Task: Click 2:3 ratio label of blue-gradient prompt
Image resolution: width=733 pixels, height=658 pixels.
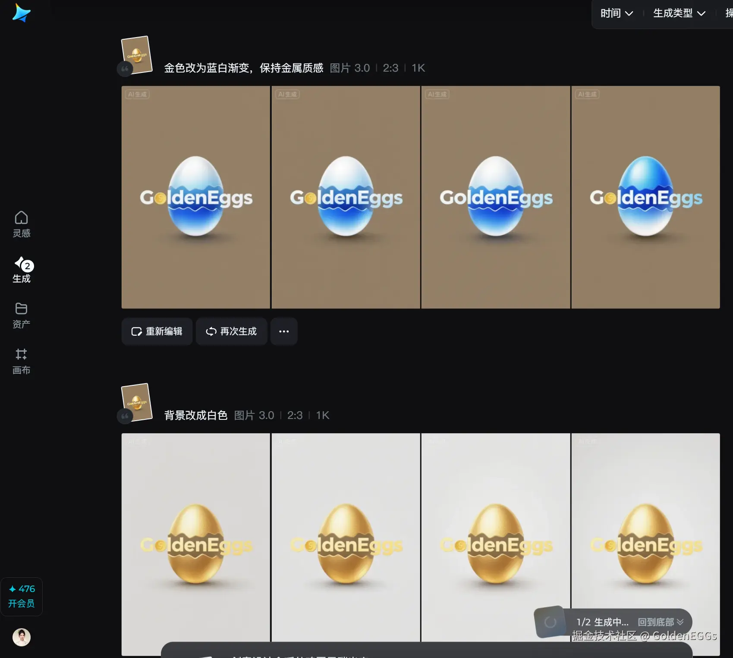Action: tap(390, 68)
